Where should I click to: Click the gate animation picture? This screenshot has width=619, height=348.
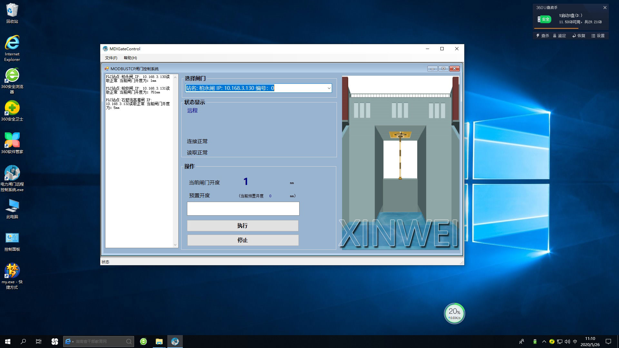click(x=400, y=163)
